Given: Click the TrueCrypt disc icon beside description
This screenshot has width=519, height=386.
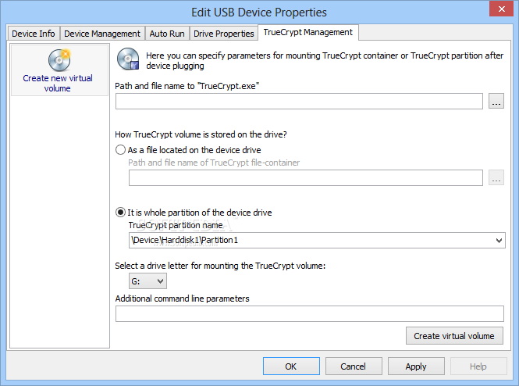Looking at the screenshot, I should (128, 59).
